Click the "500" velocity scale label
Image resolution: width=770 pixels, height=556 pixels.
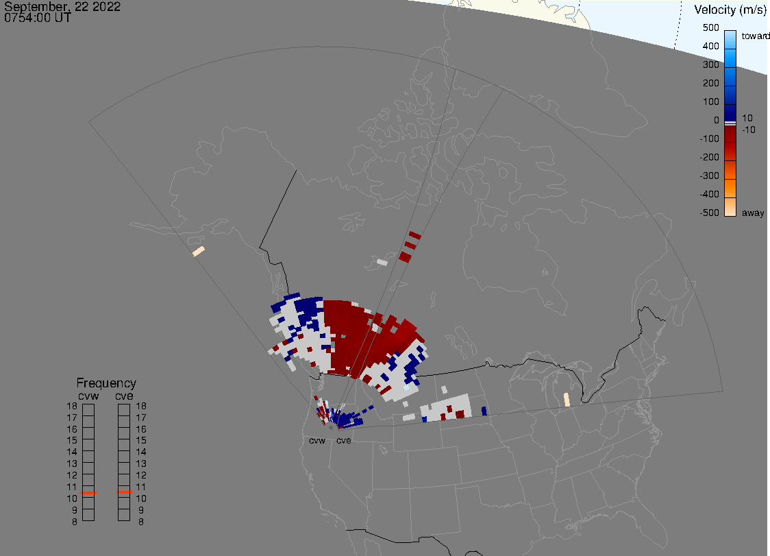click(710, 27)
